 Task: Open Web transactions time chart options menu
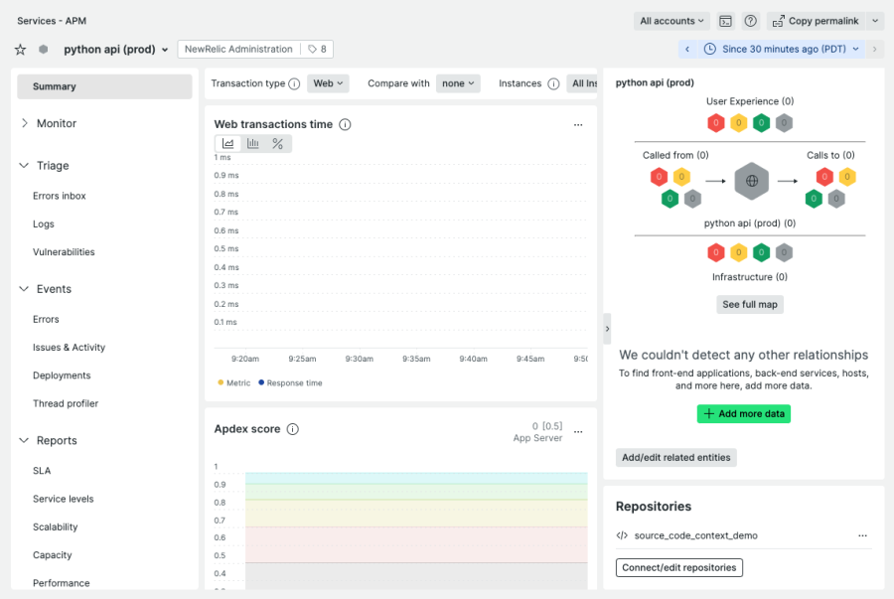[578, 125]
